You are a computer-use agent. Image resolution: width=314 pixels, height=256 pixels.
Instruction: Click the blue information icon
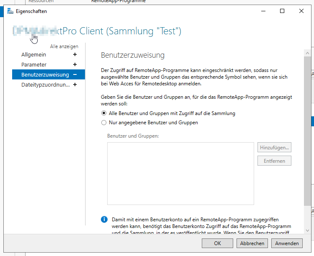point(104,219)
